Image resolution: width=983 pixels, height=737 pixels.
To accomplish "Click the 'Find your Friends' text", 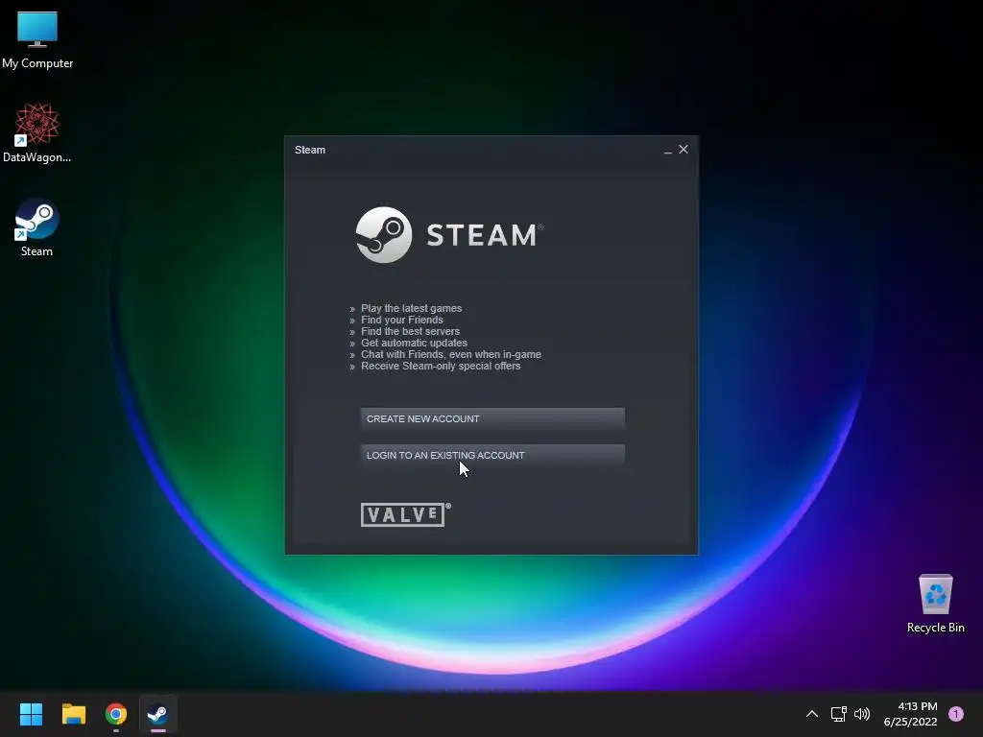I will click(x=402, y=320).
